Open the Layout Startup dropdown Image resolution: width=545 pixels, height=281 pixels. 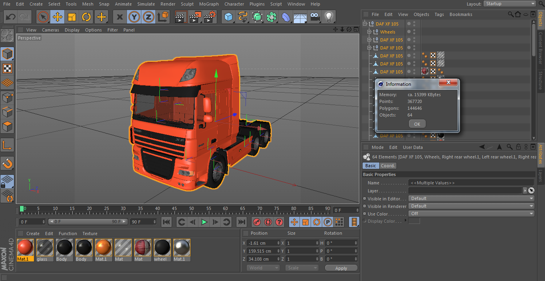(509, 4)
